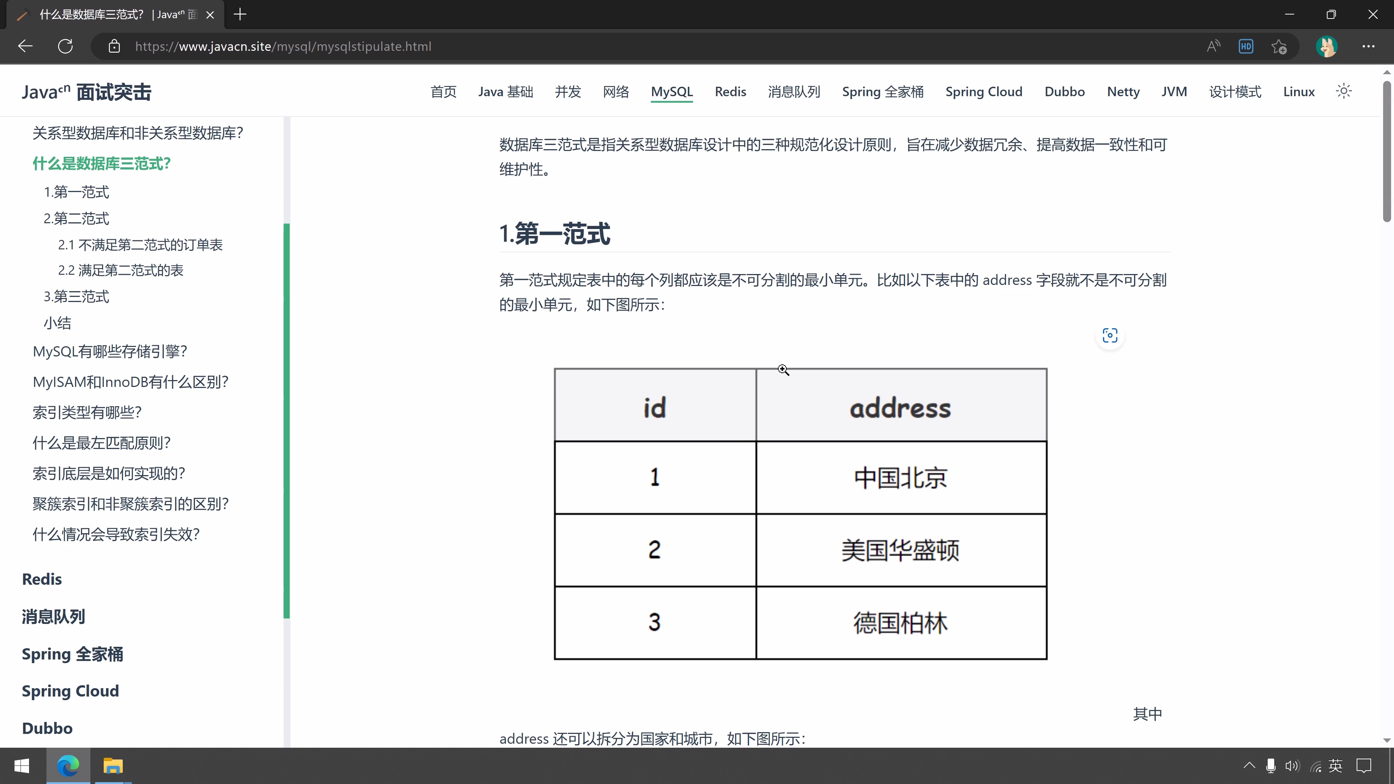View site information via the lock icon
1394x784 pixels.
point(114,46)
